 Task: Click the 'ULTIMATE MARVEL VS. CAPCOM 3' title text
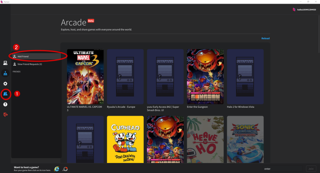pos(84,109)
